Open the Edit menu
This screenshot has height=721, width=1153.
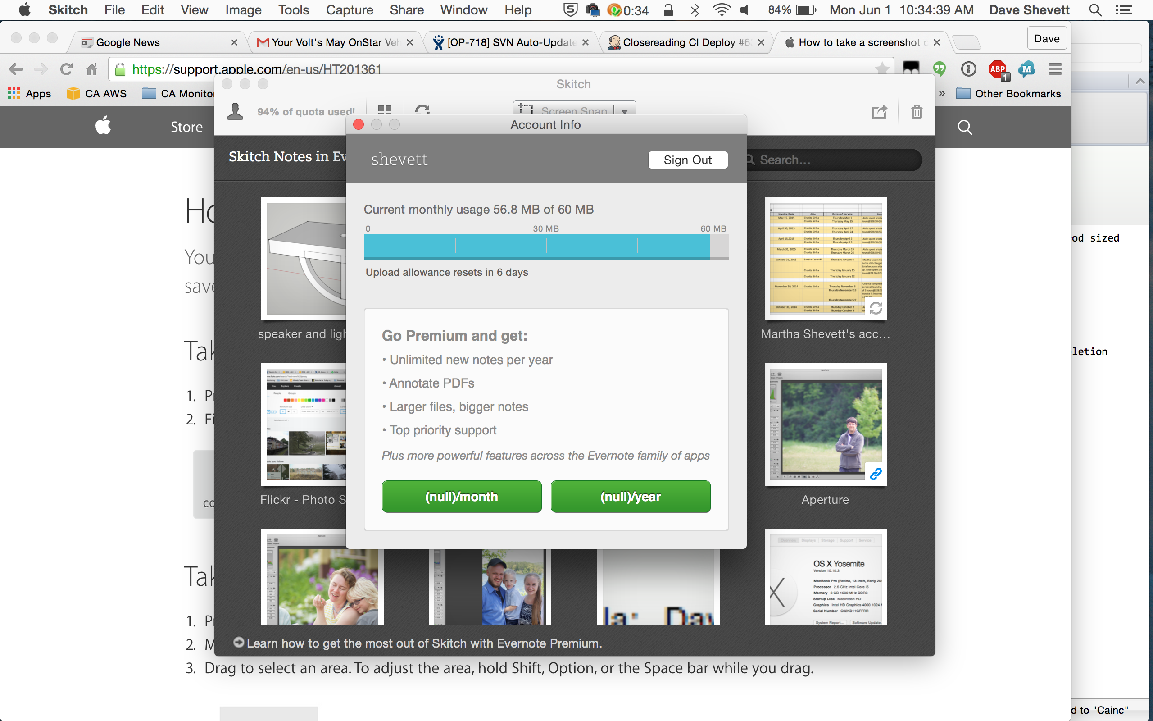(x=153, y=10)
